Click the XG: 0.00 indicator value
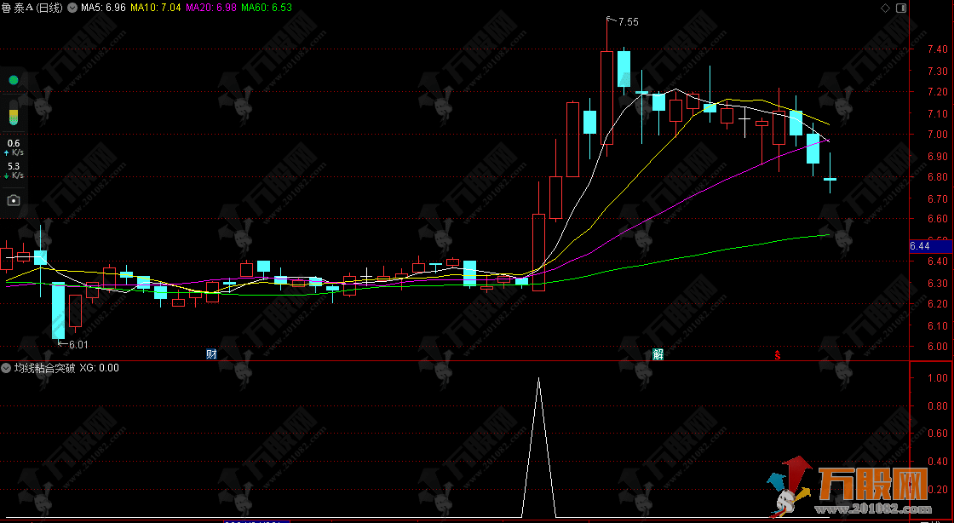 pos(99,368)
